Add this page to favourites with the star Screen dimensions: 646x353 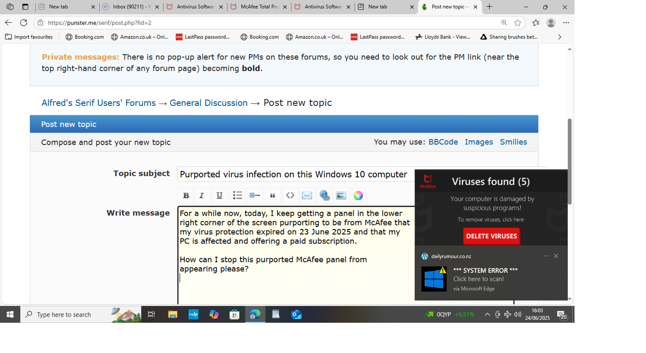point(518,23)
